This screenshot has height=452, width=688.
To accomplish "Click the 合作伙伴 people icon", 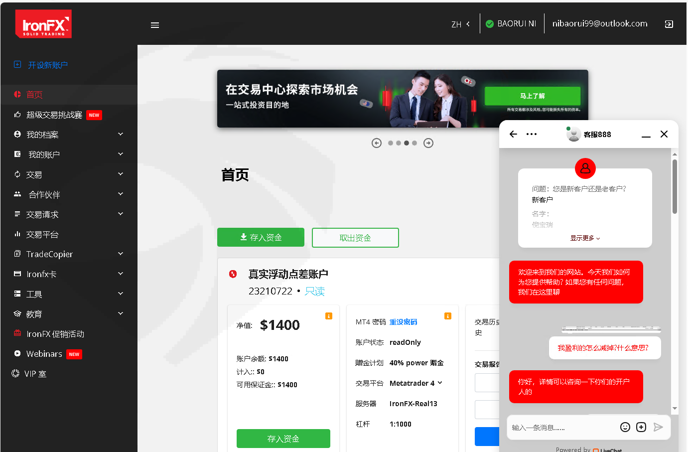I will tap(17, 194).
